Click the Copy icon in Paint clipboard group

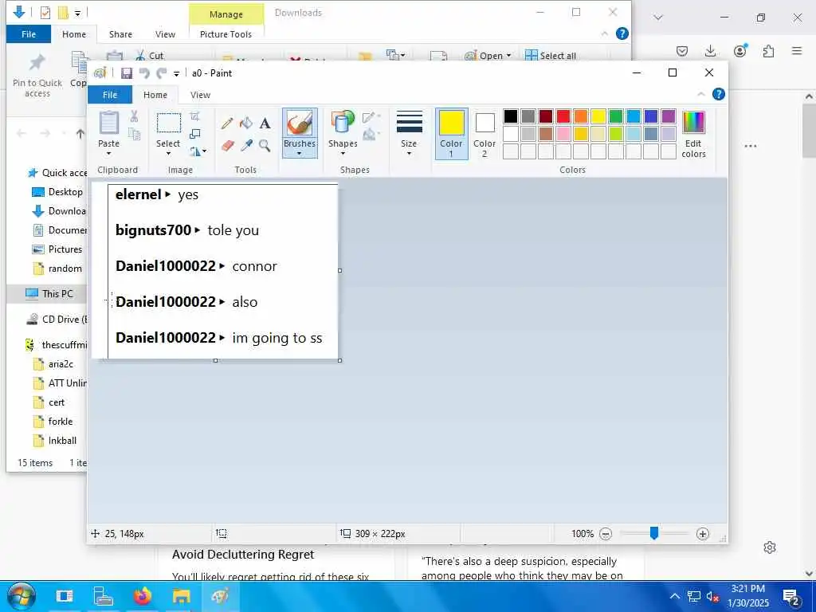coord(134,134)
